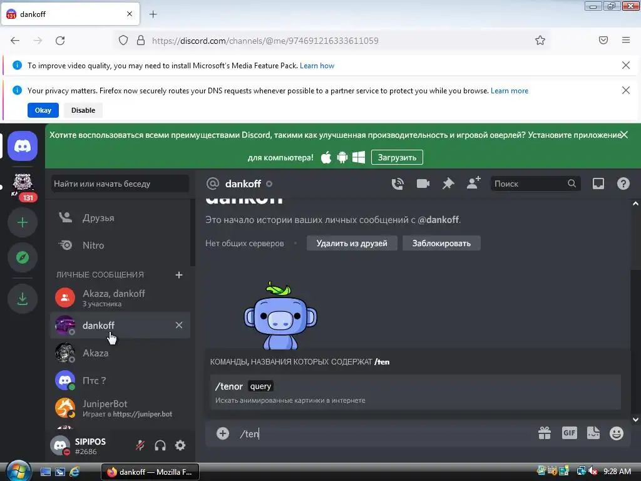Open the inbox icon
The height and width of the screenshot is (481, 641).
click(x=598, y=184)
